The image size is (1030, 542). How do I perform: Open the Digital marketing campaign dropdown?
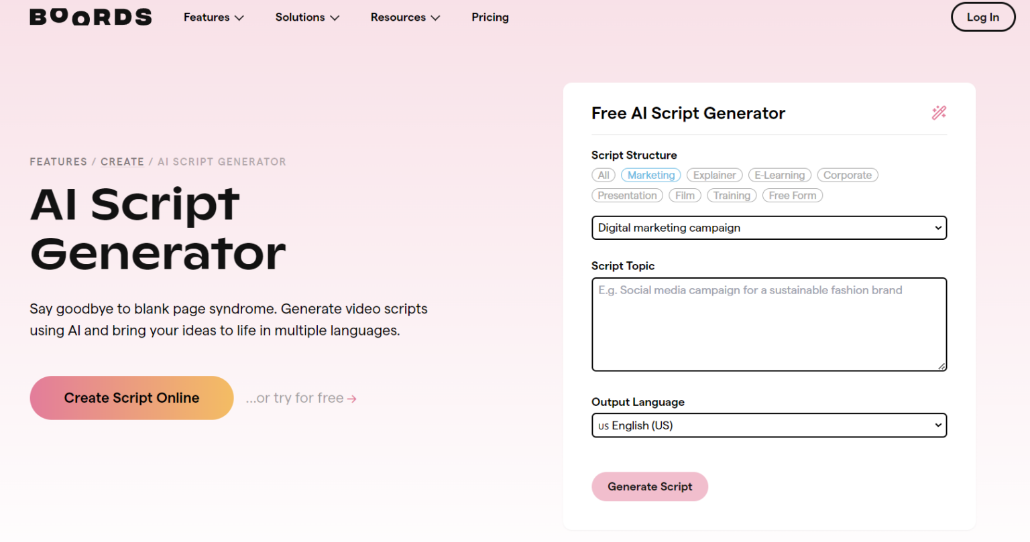click(768, 228)
